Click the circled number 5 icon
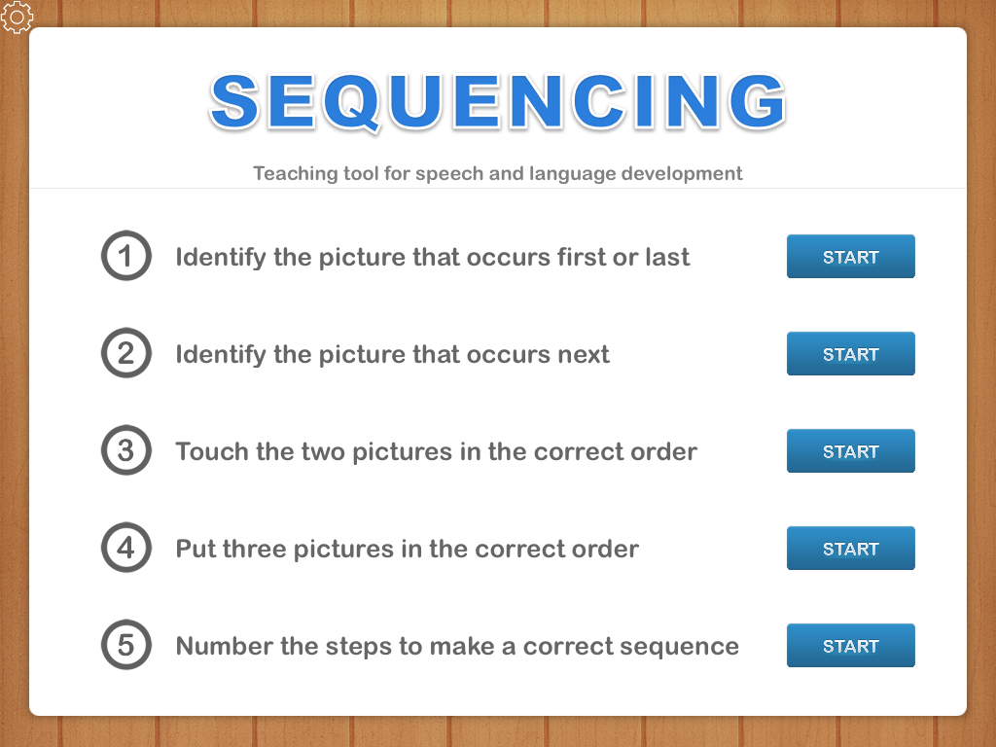Viewport: 996px width, 747px height. (x=126, y=646)
